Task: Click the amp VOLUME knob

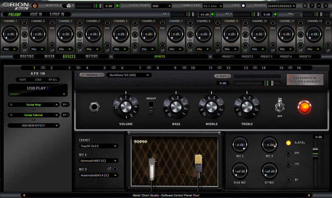Action: 126,107
